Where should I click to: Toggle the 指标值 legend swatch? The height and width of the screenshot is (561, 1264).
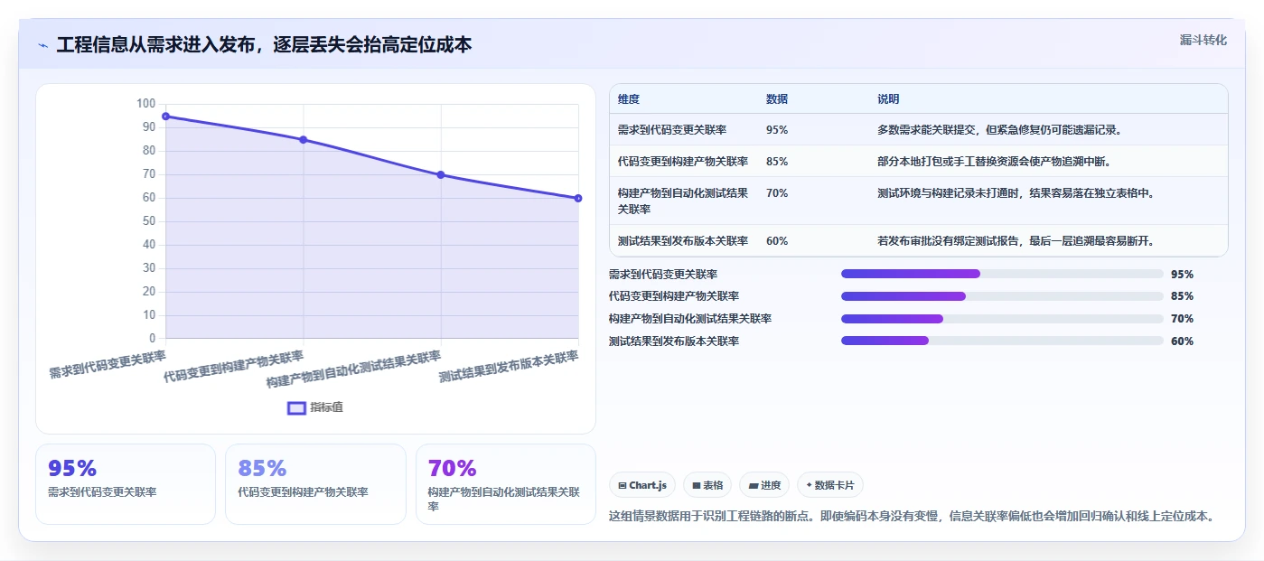pyautogui.click(x=296, y=407)
